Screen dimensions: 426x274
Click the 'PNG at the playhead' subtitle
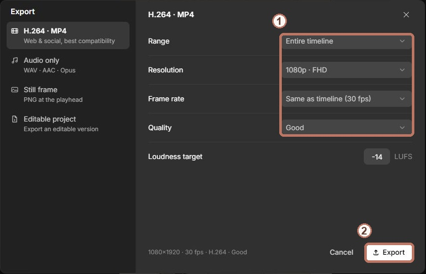coord(53,100)
